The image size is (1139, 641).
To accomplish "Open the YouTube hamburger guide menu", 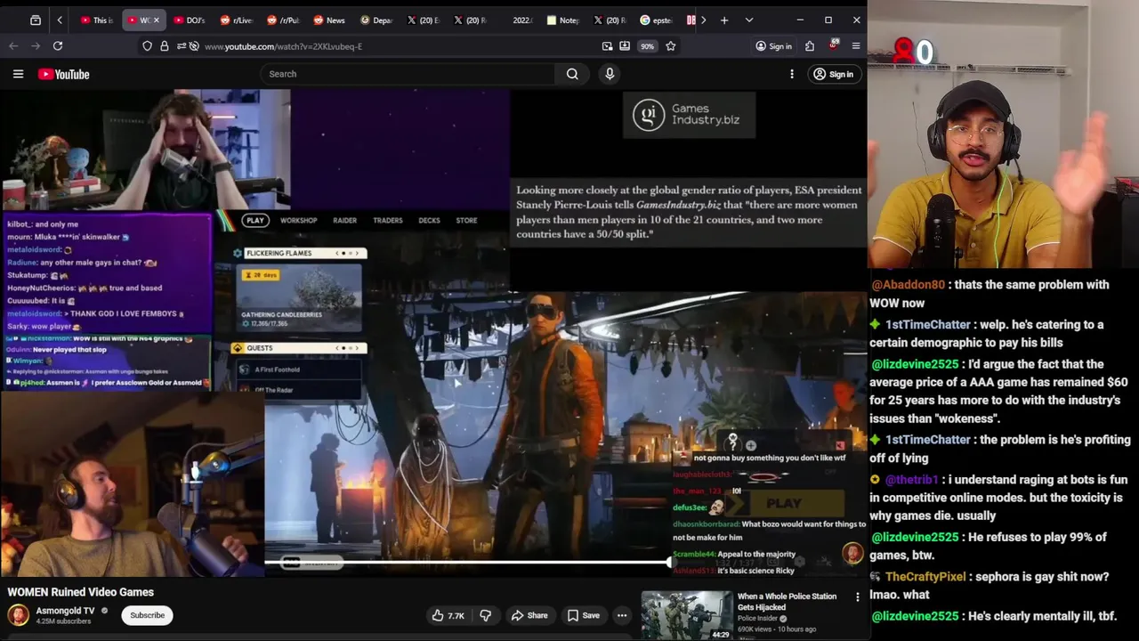I will [18, 74].
